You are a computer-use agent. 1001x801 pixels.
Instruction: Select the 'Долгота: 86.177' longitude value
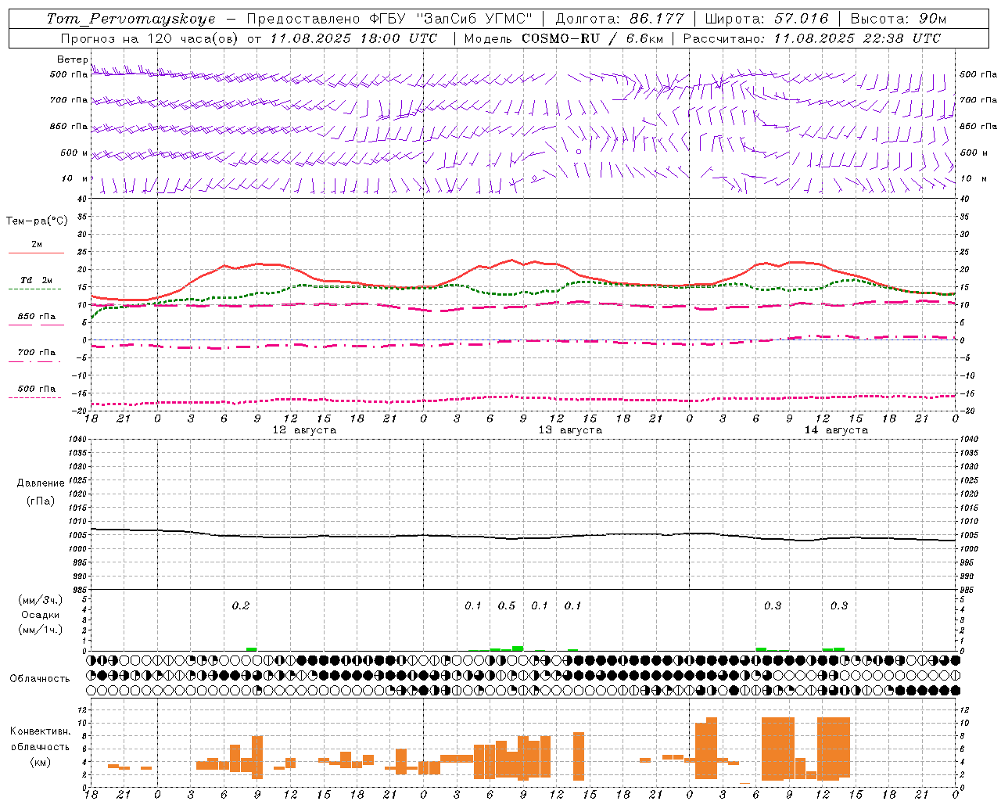619,19
